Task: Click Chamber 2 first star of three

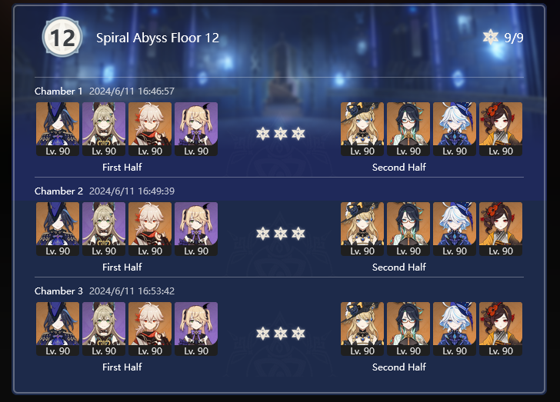Action: click(263, 234)
